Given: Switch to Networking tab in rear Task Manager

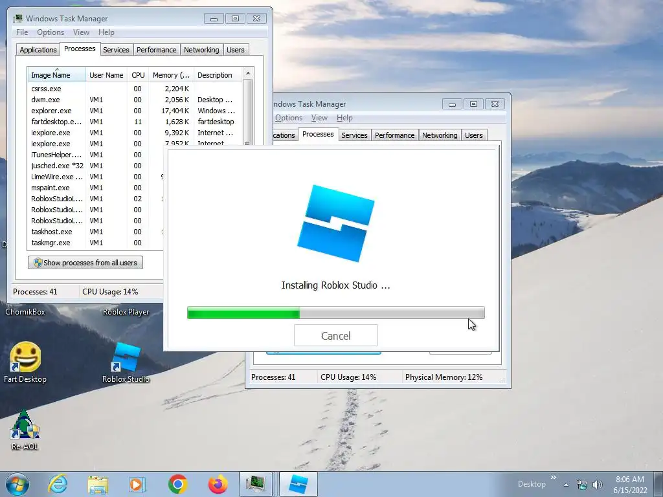Looking at the screenshot, I should 440,135.
